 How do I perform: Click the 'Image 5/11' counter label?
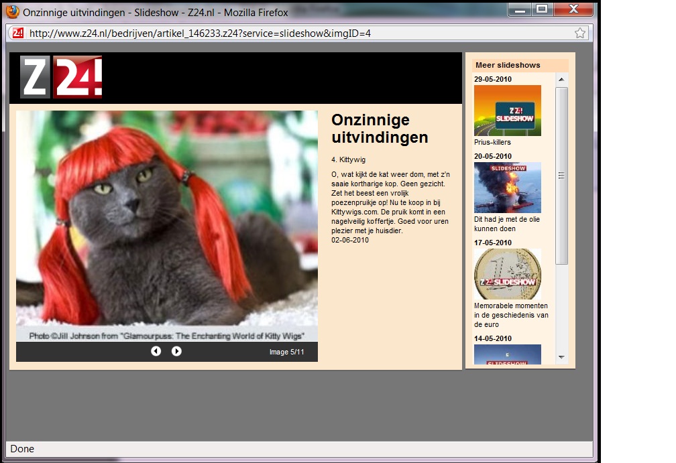coord(288,351)
